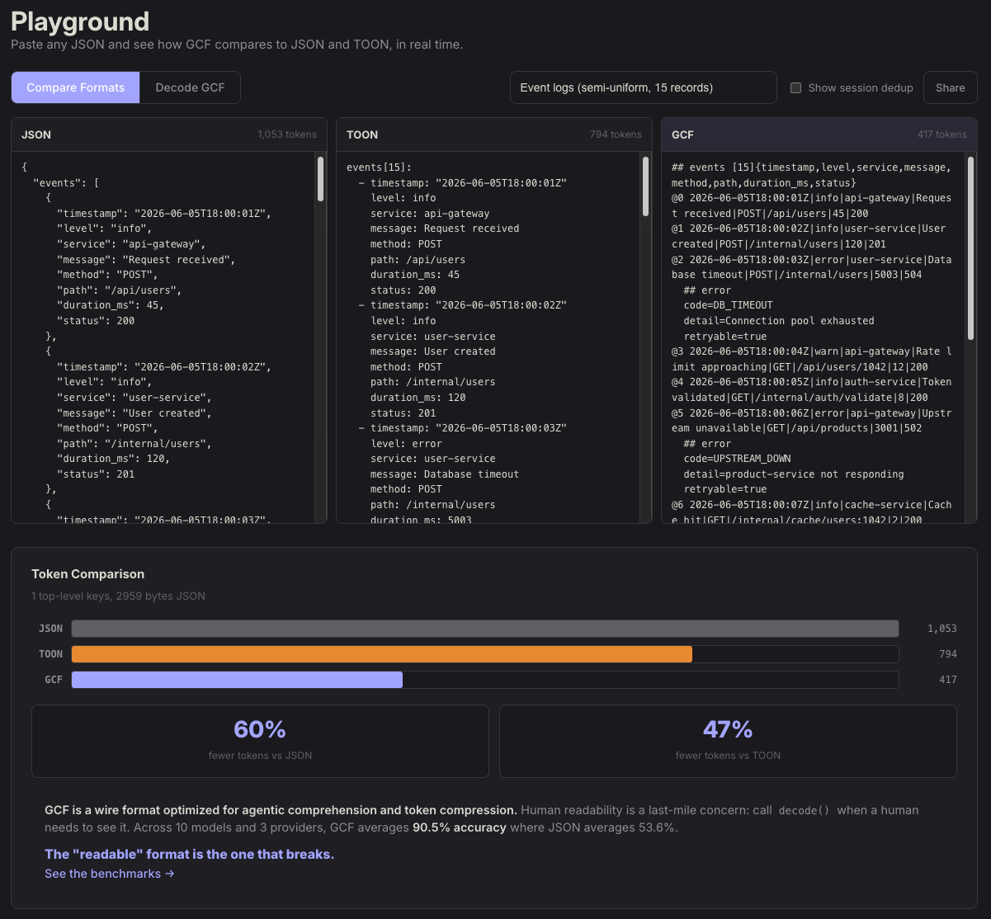Click "service: api-gateway" in TOON panel
Screen dimensions: 991x919
(x=430, y=214)
